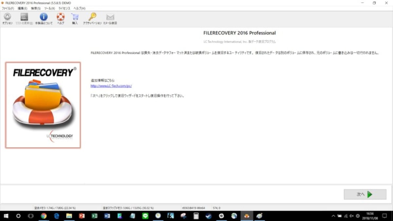This screenshot has height=221, width=393.
Task: Click the 追加情報はこちら text
Action: pos(103,80)
